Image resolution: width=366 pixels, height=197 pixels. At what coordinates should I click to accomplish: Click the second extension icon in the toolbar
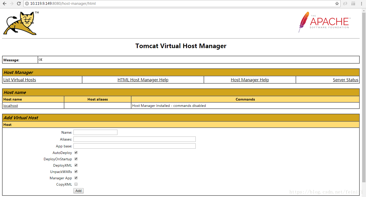click(353, 4)
